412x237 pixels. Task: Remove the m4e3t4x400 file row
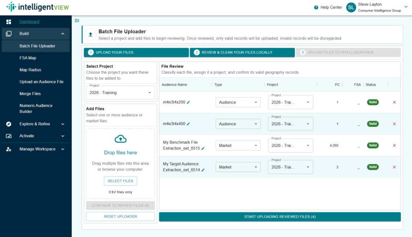[x=394, y=124]
